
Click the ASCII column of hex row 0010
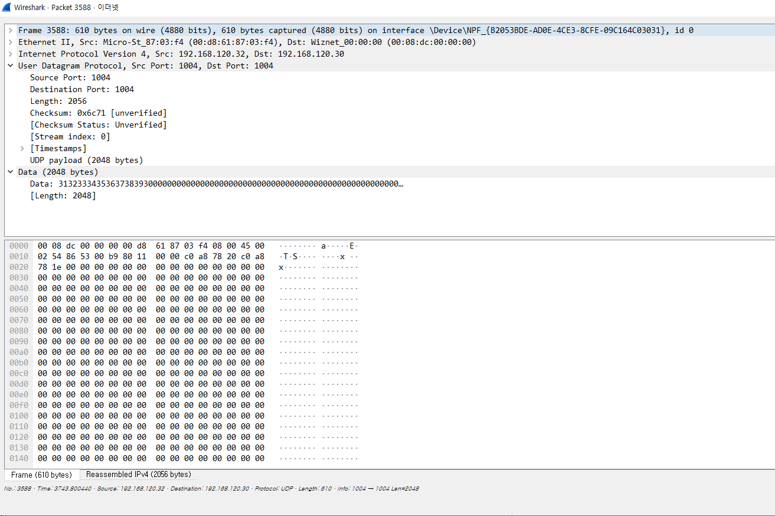[x=319, y=256]
